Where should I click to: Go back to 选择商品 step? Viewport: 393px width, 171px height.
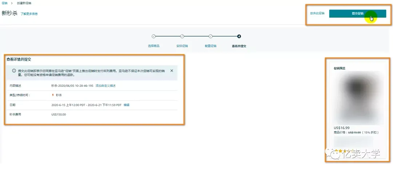(x=154, y=46)
